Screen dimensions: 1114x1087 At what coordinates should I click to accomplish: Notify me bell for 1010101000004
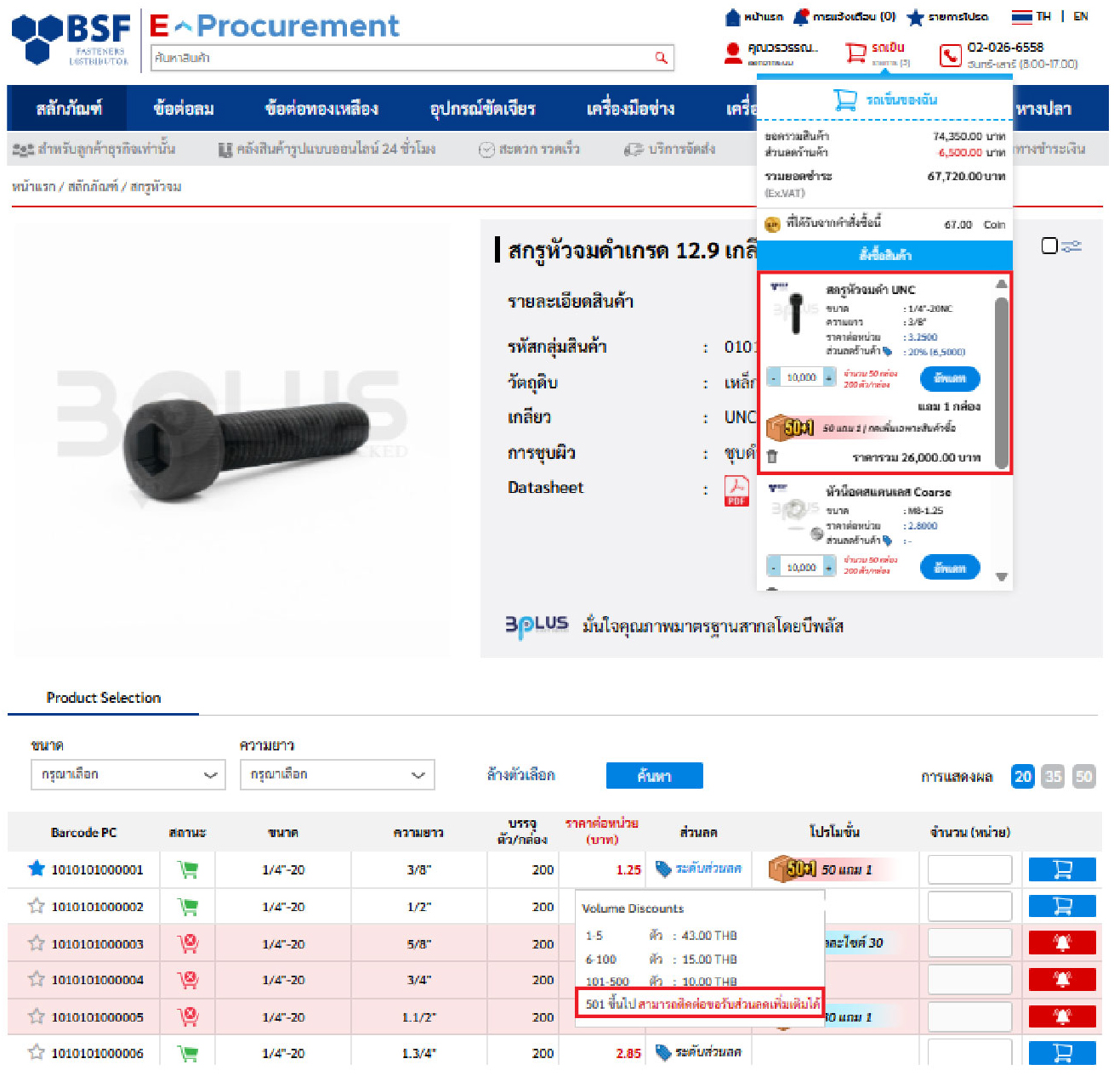[x=1062, y=979]
